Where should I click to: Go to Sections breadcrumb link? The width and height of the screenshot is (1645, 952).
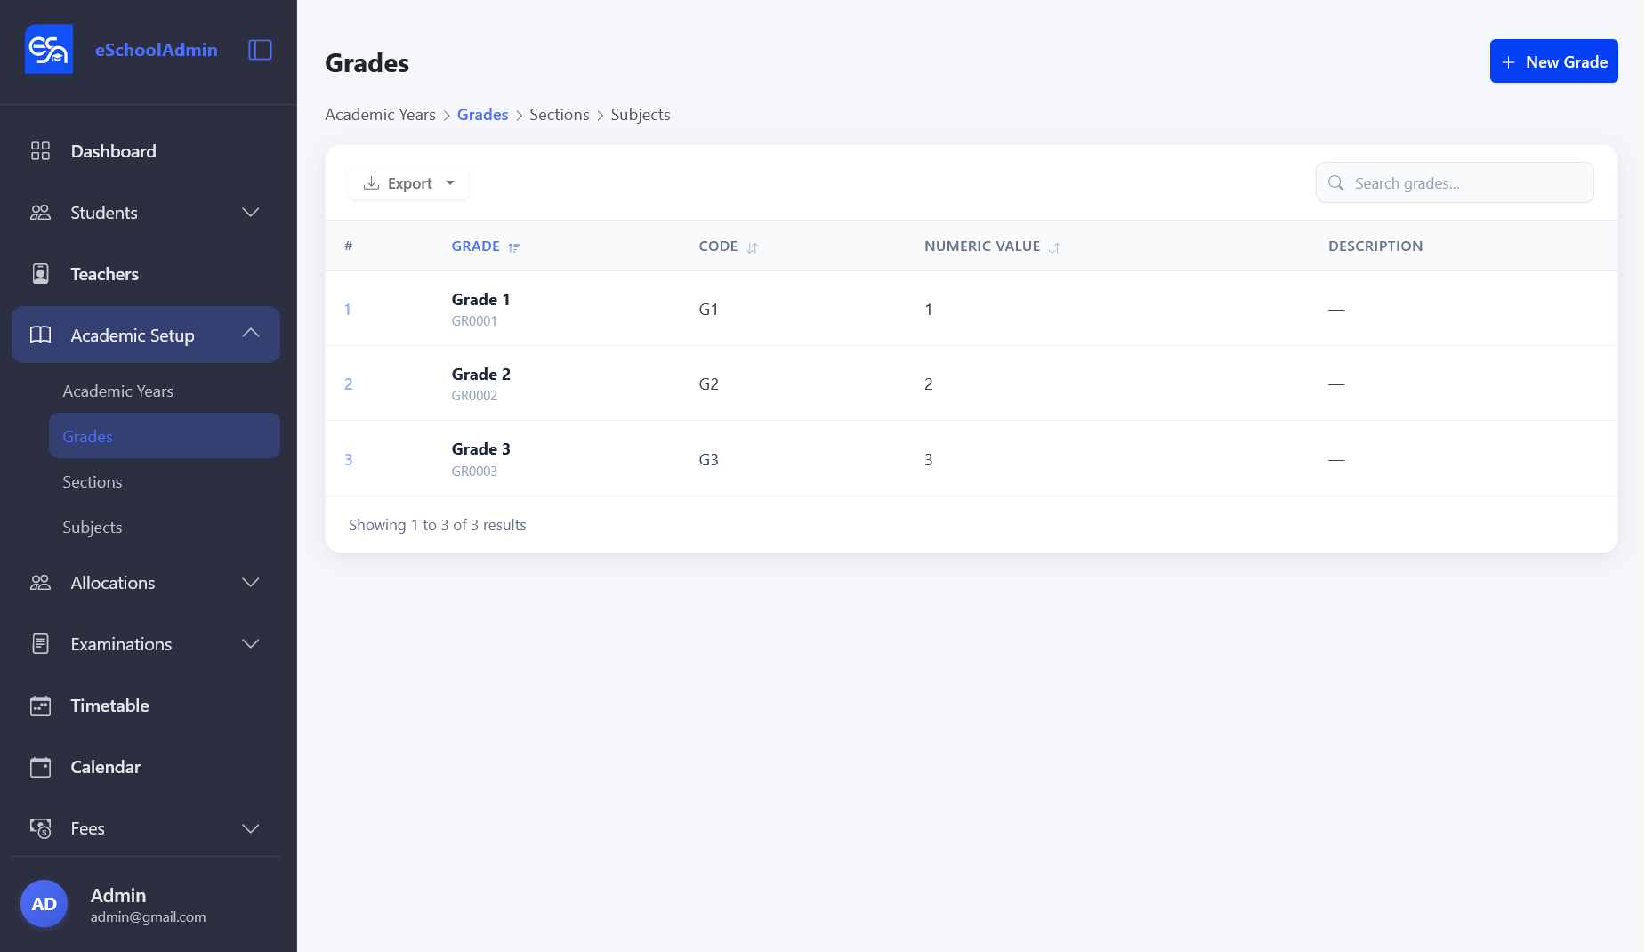[x=559, y=115]
